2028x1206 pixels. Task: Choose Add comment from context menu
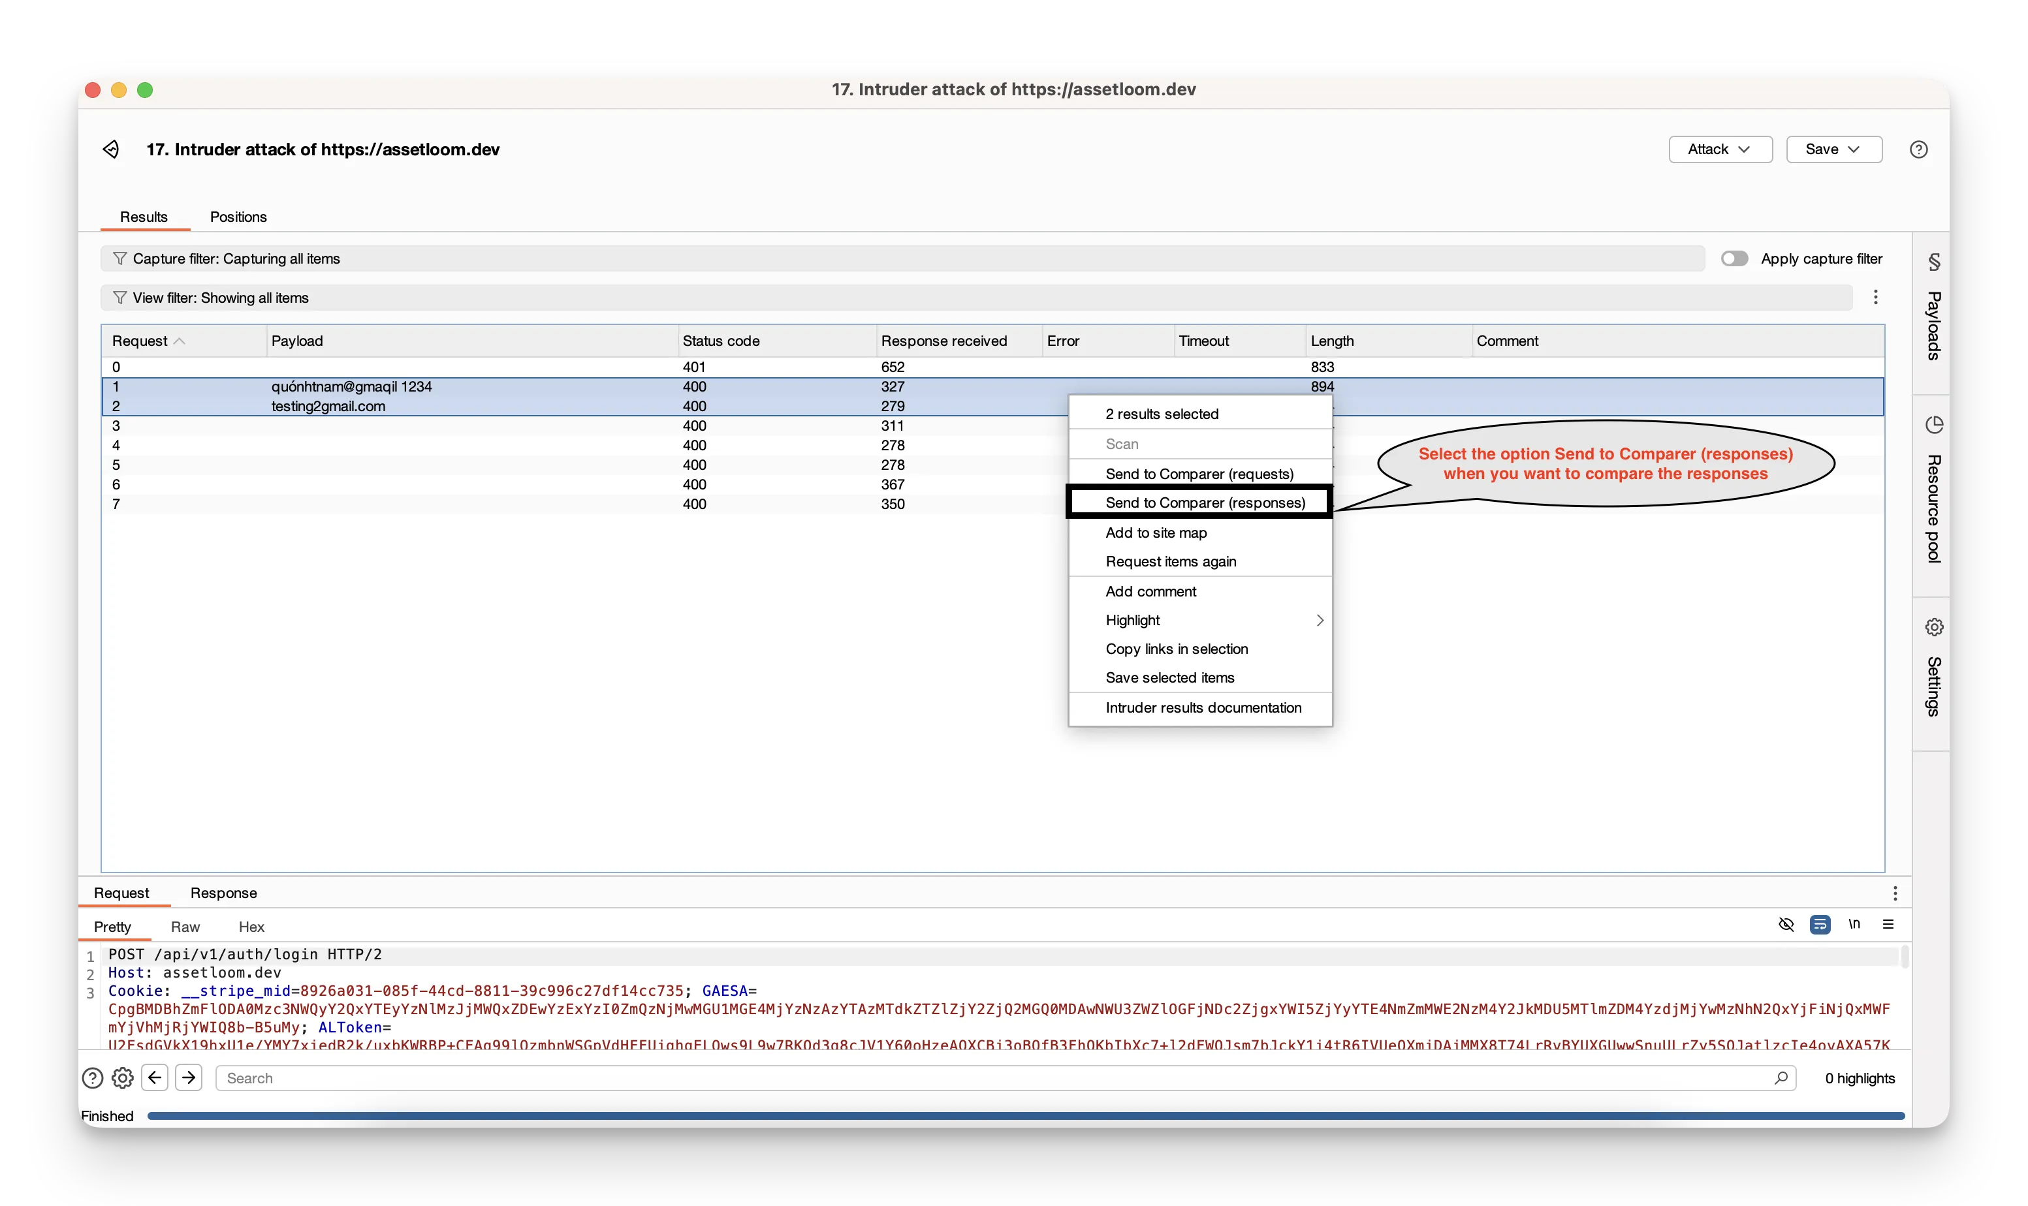tap(1199, 592)
